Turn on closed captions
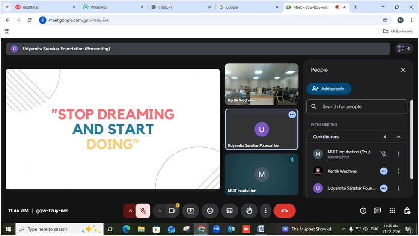The height and width of the screenshot is (236, 419). 229,211
